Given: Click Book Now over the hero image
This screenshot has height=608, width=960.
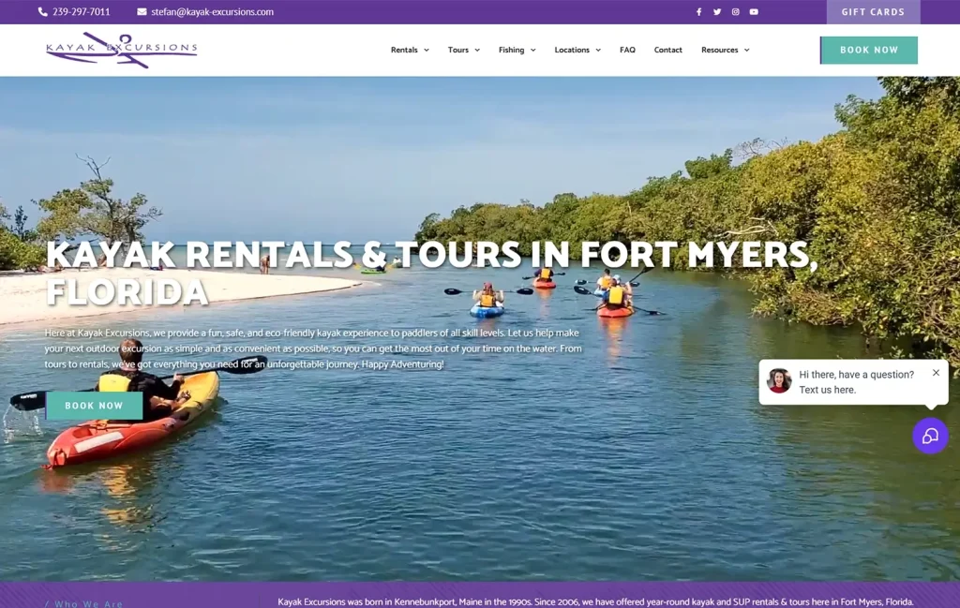Looking at the screenshot, I should click(x=95, y=406).
